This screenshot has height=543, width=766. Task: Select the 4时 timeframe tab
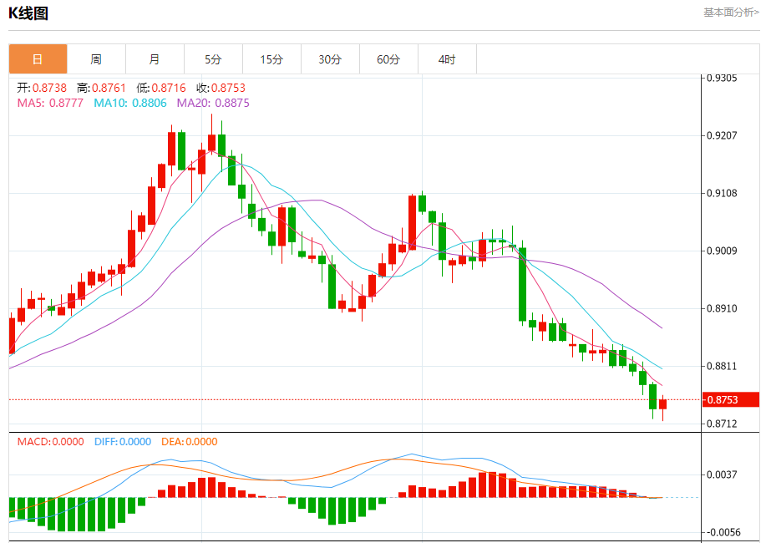[447, 59]
